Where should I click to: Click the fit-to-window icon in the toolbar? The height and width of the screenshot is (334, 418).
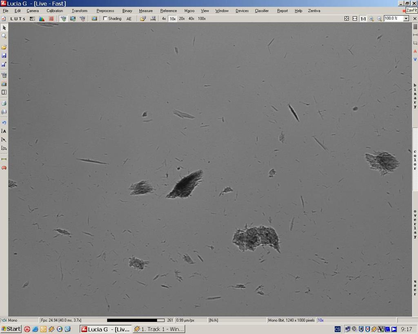(x=347, y=19)
